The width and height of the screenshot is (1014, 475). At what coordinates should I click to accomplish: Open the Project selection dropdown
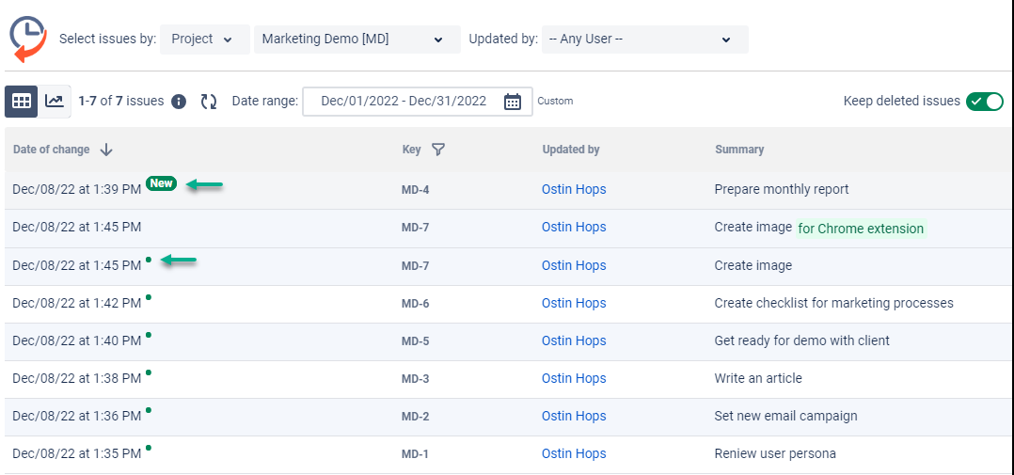click(205, 40)
